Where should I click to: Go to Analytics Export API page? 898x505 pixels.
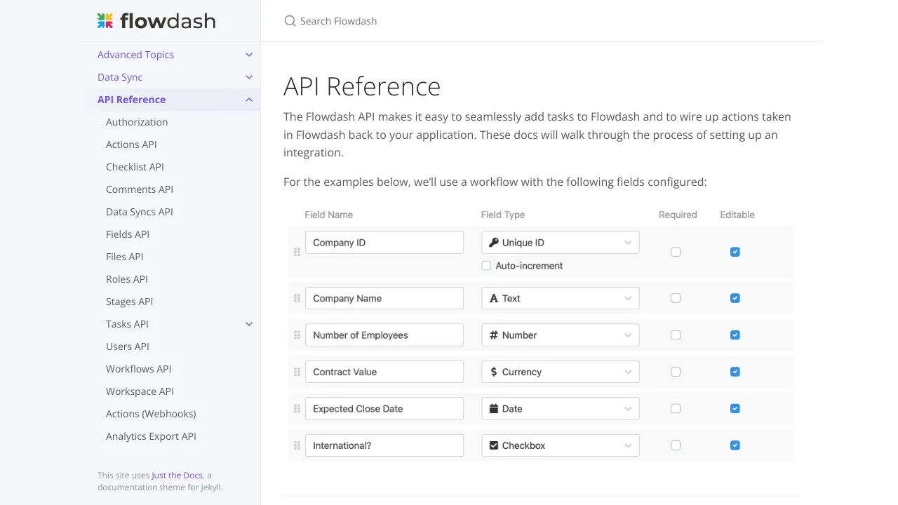click(x=151, y=436)
